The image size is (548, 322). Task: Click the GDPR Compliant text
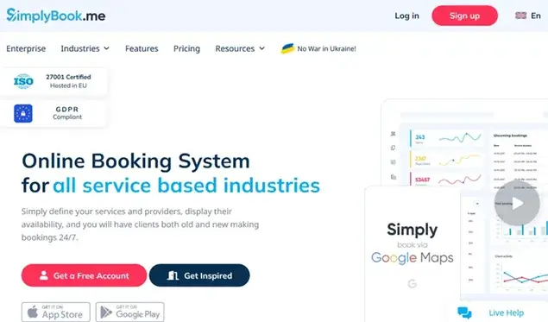67,113
